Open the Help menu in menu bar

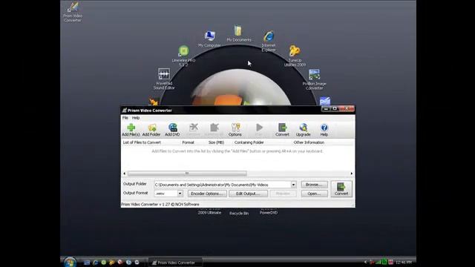pyautogui.click(x=136, y=118)
